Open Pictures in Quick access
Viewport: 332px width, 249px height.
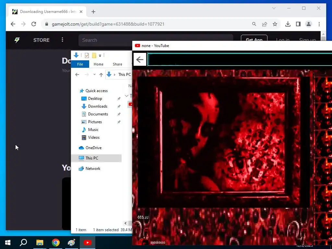pos(95,122)
